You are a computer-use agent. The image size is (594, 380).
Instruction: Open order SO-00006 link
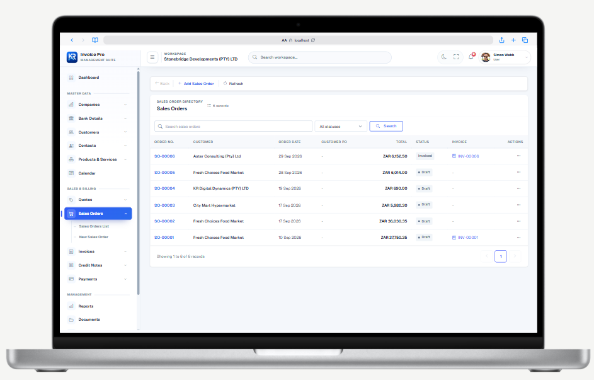click(164, 156)
